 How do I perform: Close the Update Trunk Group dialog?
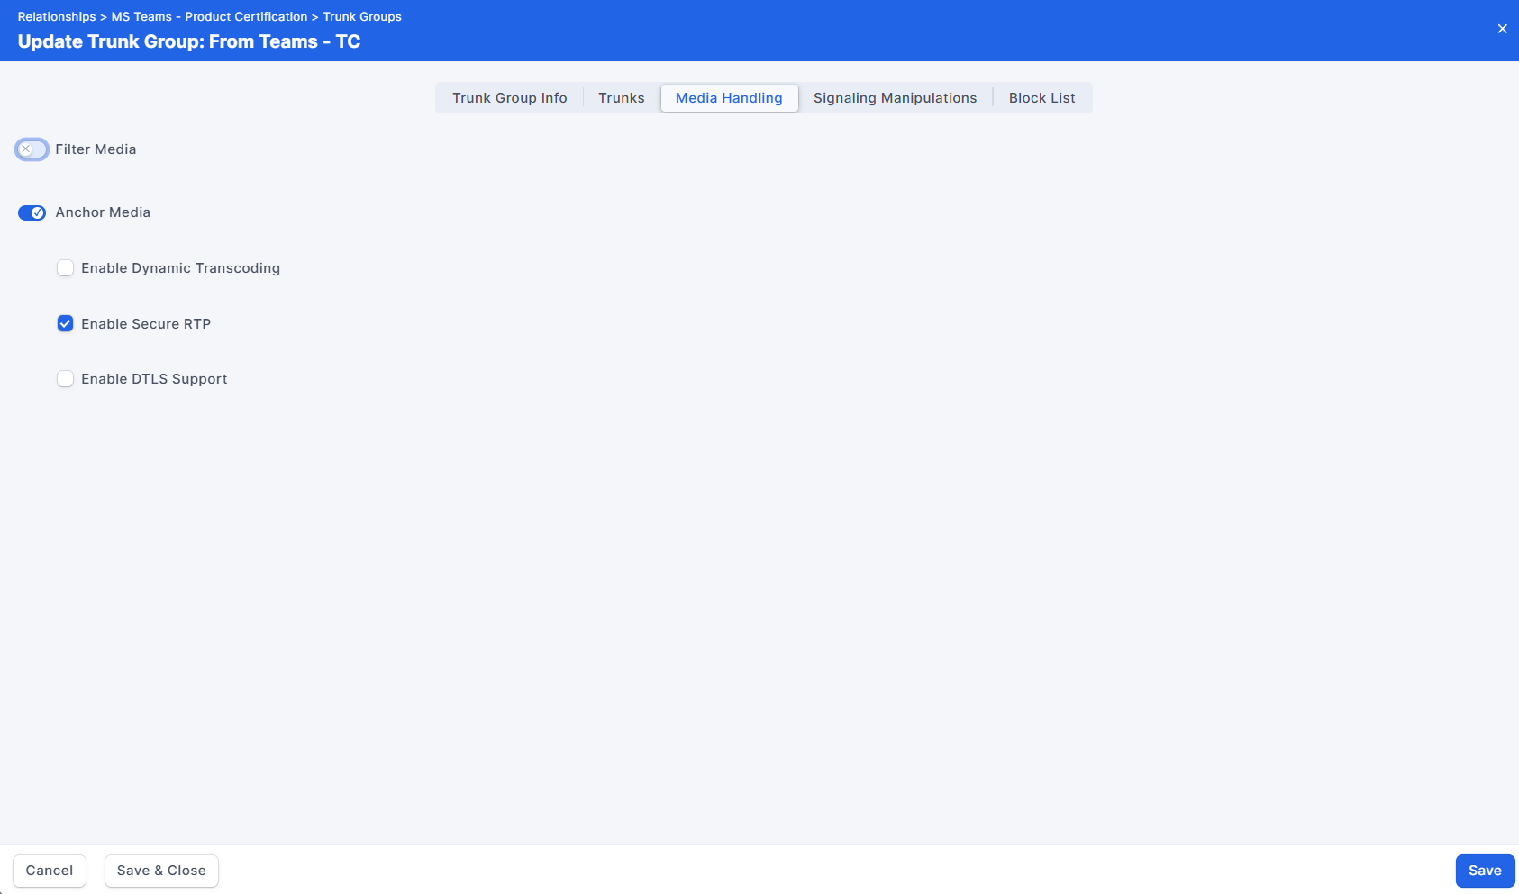pos(1502,29)
